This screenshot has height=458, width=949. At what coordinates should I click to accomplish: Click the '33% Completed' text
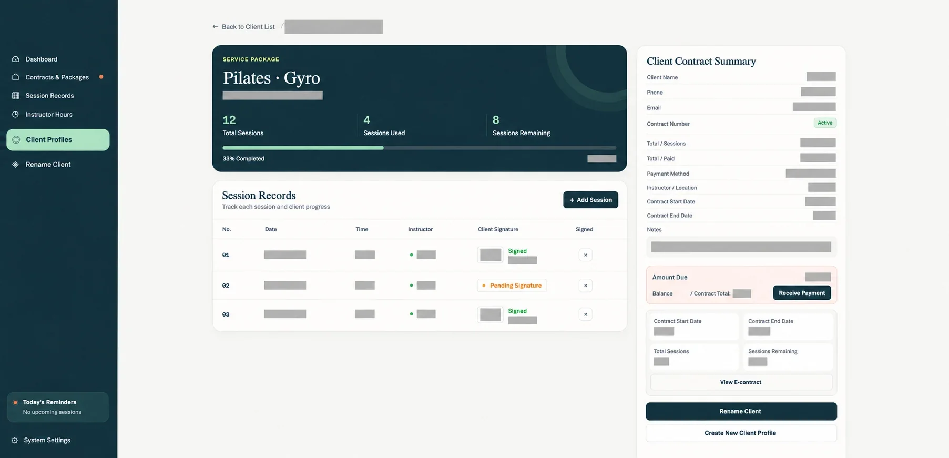click(x=243, y=159)
